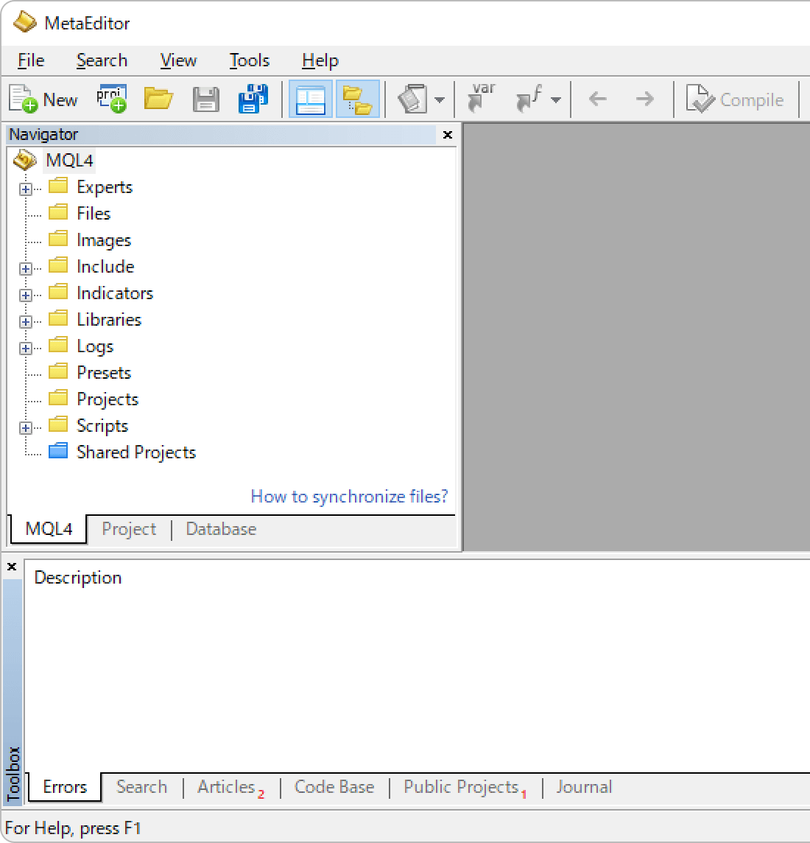Select the Experts folder label
This screenshot has width=810, height=843.
(x=105, y=187)
